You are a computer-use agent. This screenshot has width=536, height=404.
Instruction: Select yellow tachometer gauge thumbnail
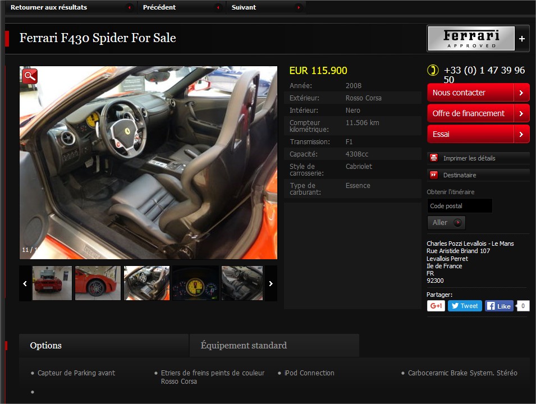tap(195, 283)
